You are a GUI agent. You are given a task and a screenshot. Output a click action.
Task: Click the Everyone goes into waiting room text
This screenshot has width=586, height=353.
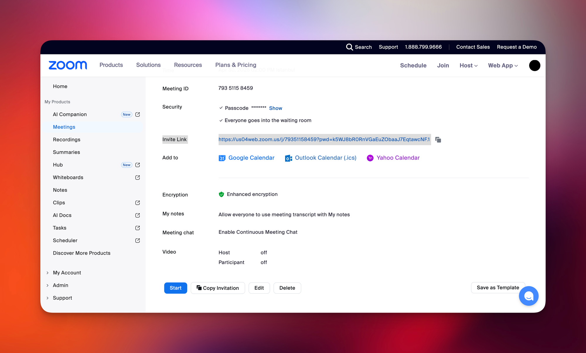pos(268,120)
